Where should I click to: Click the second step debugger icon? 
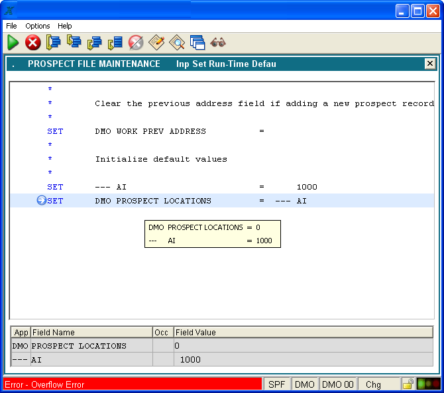tap(74, 42)
